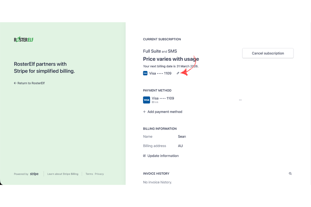The height and width of the screenshot is (207, 311).
Task: Click Add payment method
Action: tap(165, 112)
